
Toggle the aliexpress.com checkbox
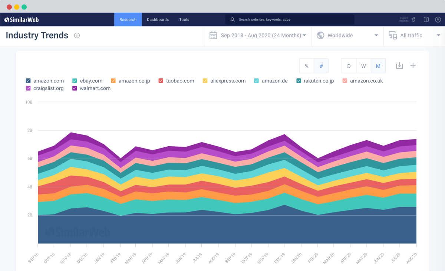coord(205,81)
